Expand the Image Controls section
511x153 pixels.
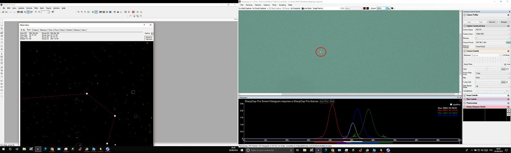pos(486,95)
